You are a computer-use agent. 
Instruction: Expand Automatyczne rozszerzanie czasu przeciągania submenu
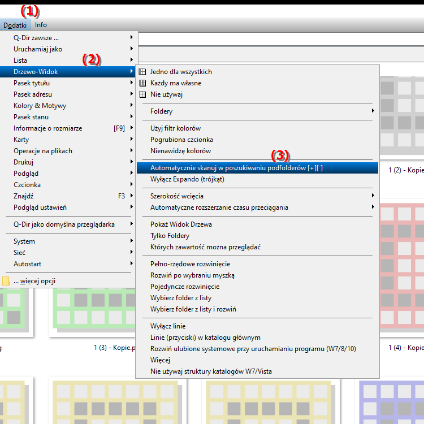[257, 207]
